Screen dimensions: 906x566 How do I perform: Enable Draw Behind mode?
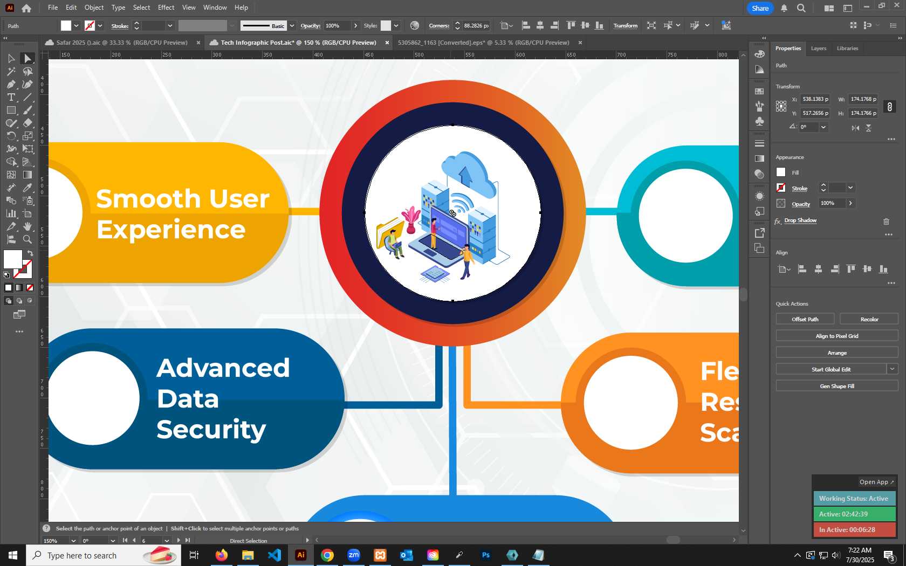[x=19, y=301]
